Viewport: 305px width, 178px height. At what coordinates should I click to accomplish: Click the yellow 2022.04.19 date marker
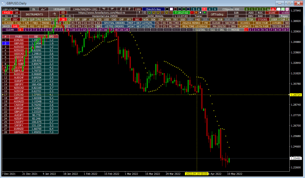click(x=197, y=174)
